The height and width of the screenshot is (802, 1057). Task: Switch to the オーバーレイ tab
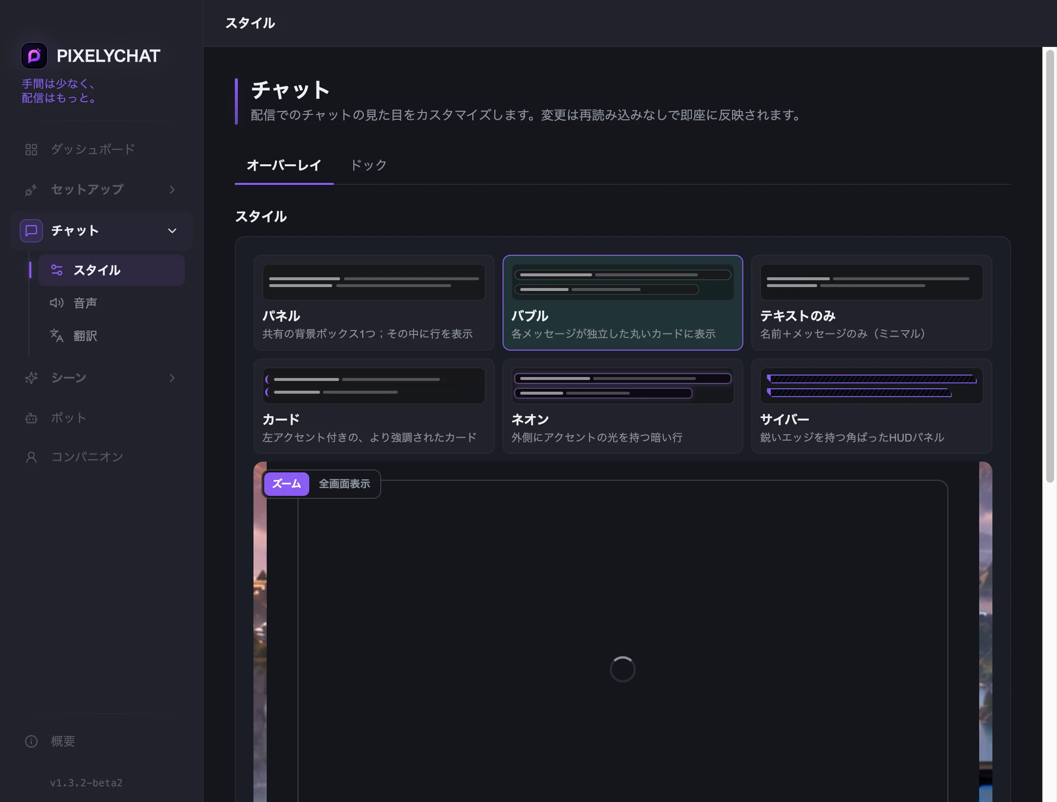[x=284, y=166]
